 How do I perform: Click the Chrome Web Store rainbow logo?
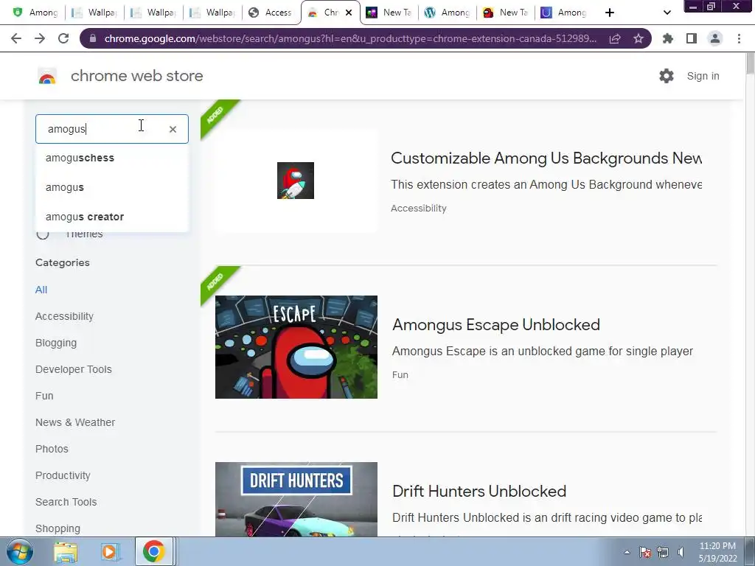tap(47, 76)
